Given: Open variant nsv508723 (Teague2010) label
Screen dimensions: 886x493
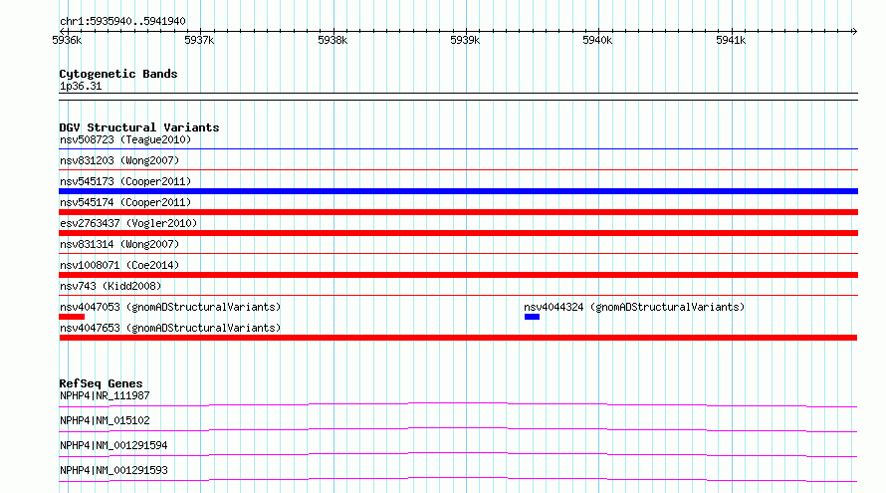Looking at the screenshot, I should (x=125, y=139).
